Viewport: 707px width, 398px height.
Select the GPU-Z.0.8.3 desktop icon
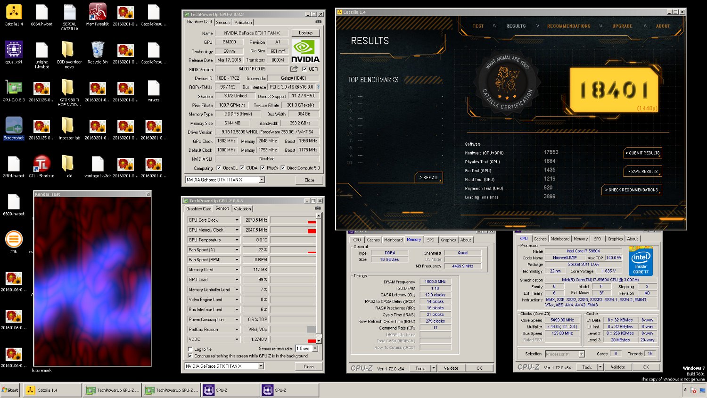(x=14, y=91)
